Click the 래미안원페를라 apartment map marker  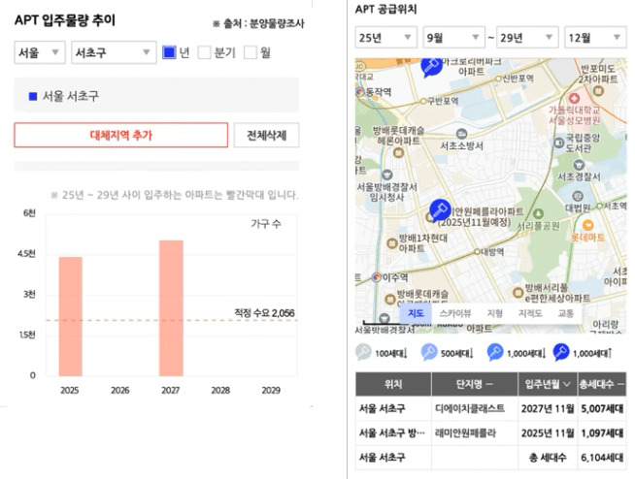pyautogui.click(x=440, y=209)
